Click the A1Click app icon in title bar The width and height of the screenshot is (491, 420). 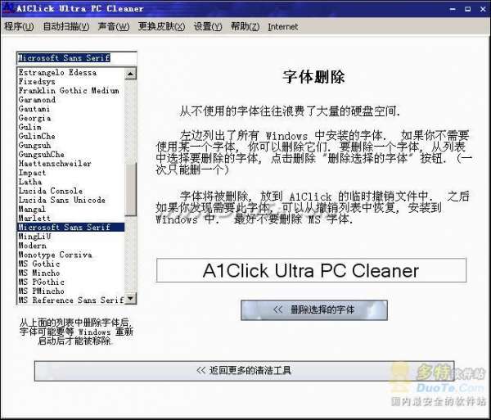[8, 7]
